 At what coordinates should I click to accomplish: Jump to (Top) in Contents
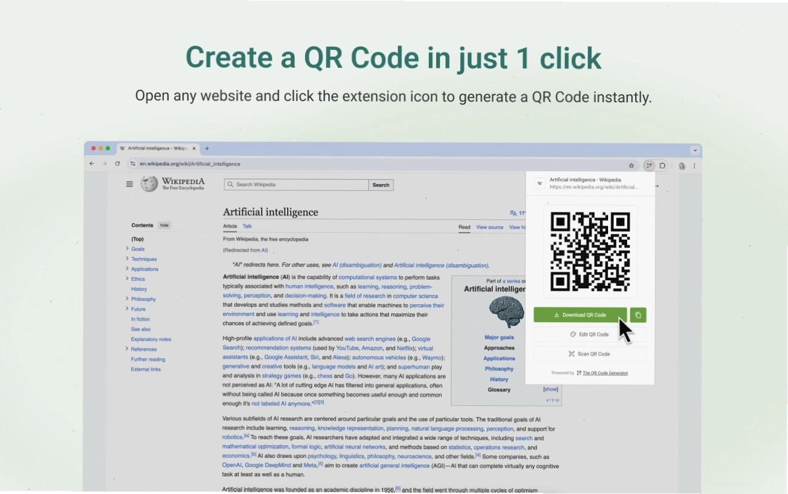click(137, 239)
